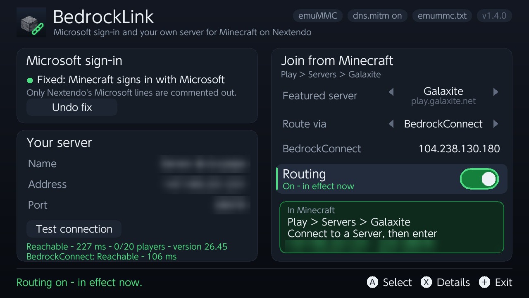Click the Test connection button
Screen dimensions: 529x298
tap(74, 229)
